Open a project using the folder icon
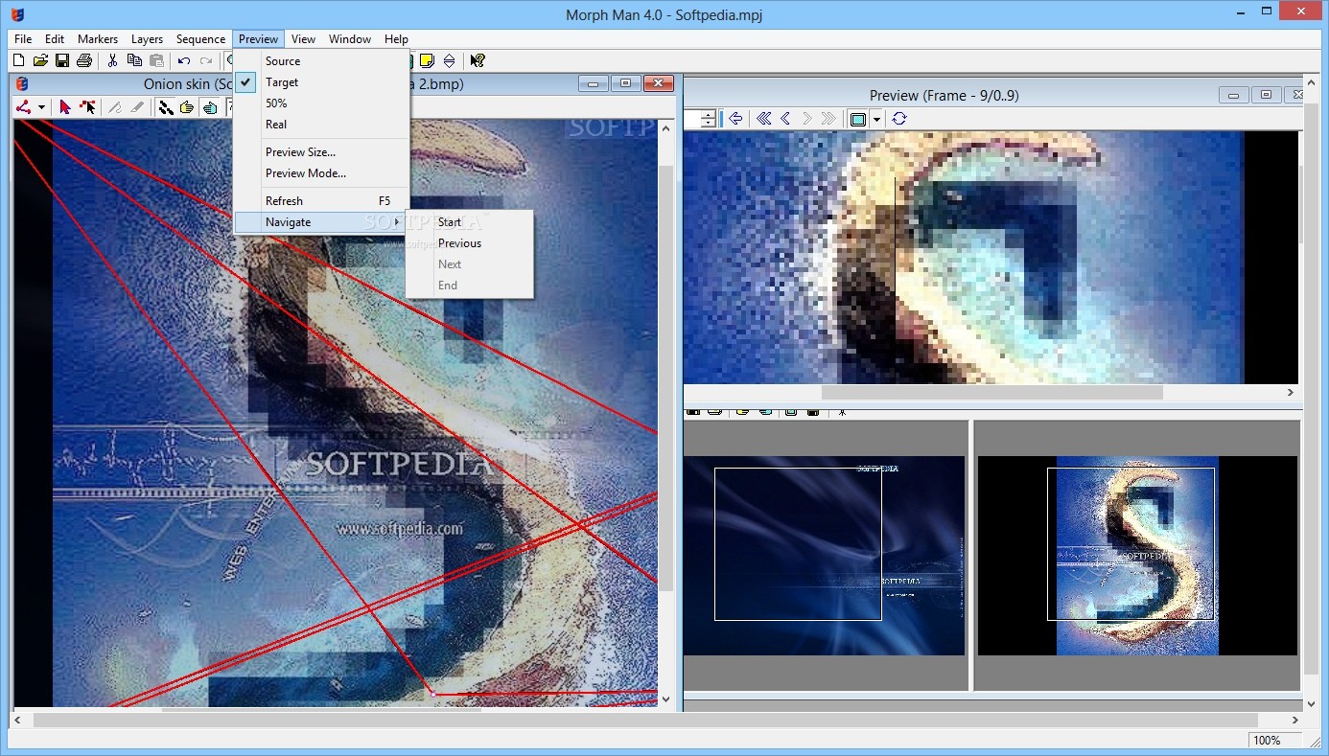The width and height of the screenshot is (1329, 756). (x=40, y=61)
